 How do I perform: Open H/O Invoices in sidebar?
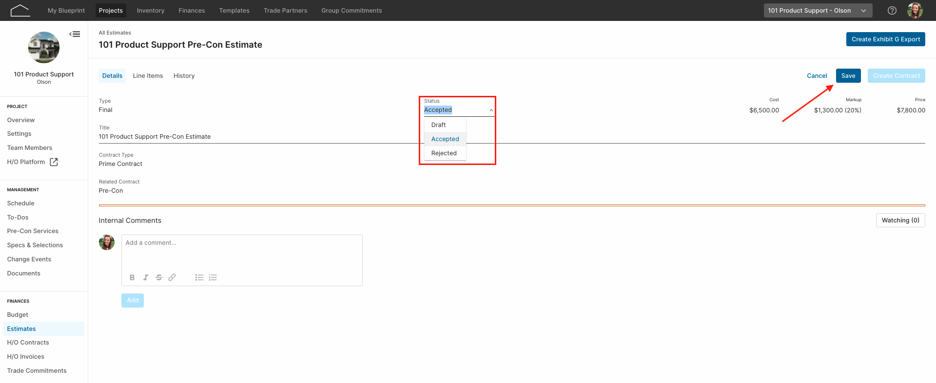pos(26,357)
